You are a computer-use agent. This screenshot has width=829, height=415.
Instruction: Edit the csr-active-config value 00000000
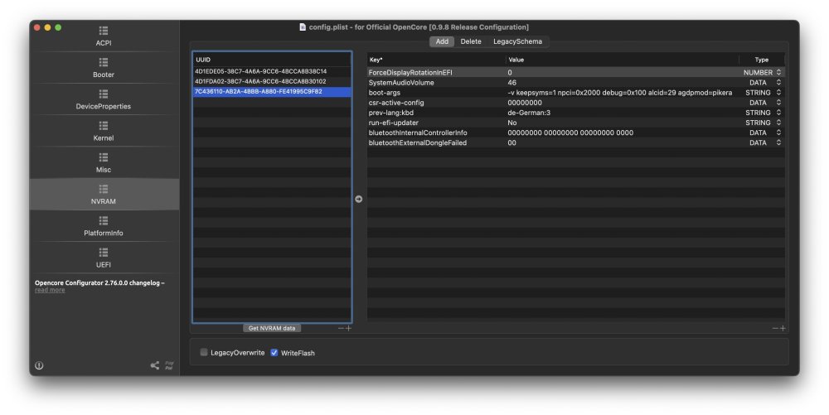pos(525,103)
